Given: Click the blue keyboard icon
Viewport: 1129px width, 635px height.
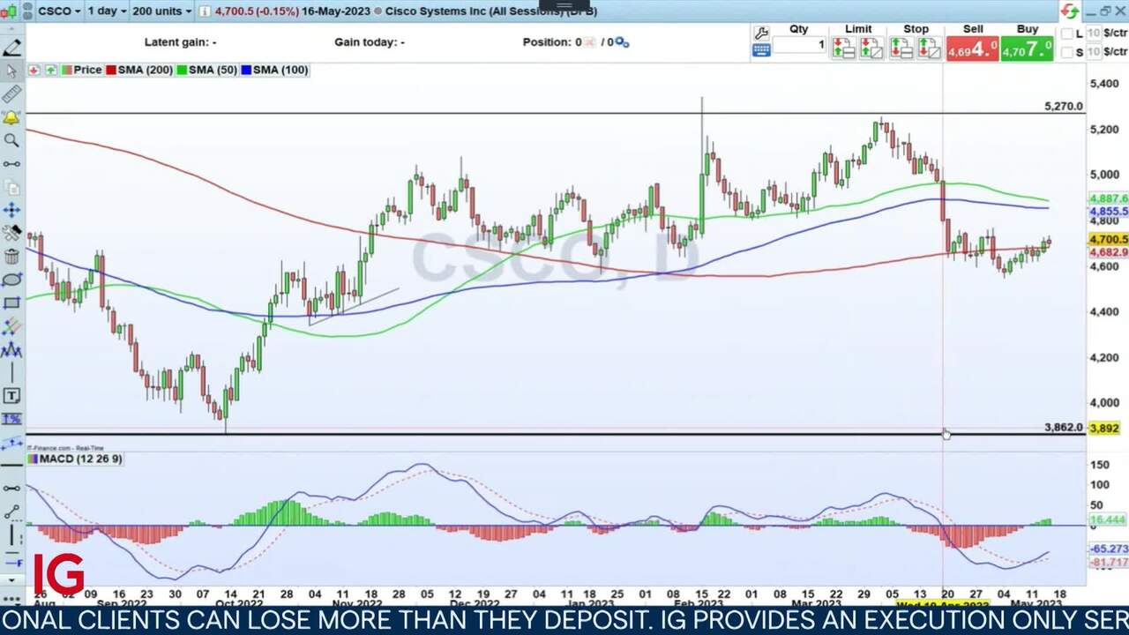Looking at the screenshot, I should (761, 51).
